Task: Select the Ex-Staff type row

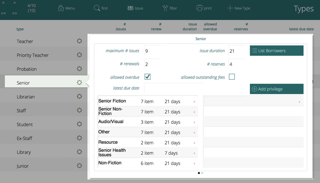Action: point(24,138)
